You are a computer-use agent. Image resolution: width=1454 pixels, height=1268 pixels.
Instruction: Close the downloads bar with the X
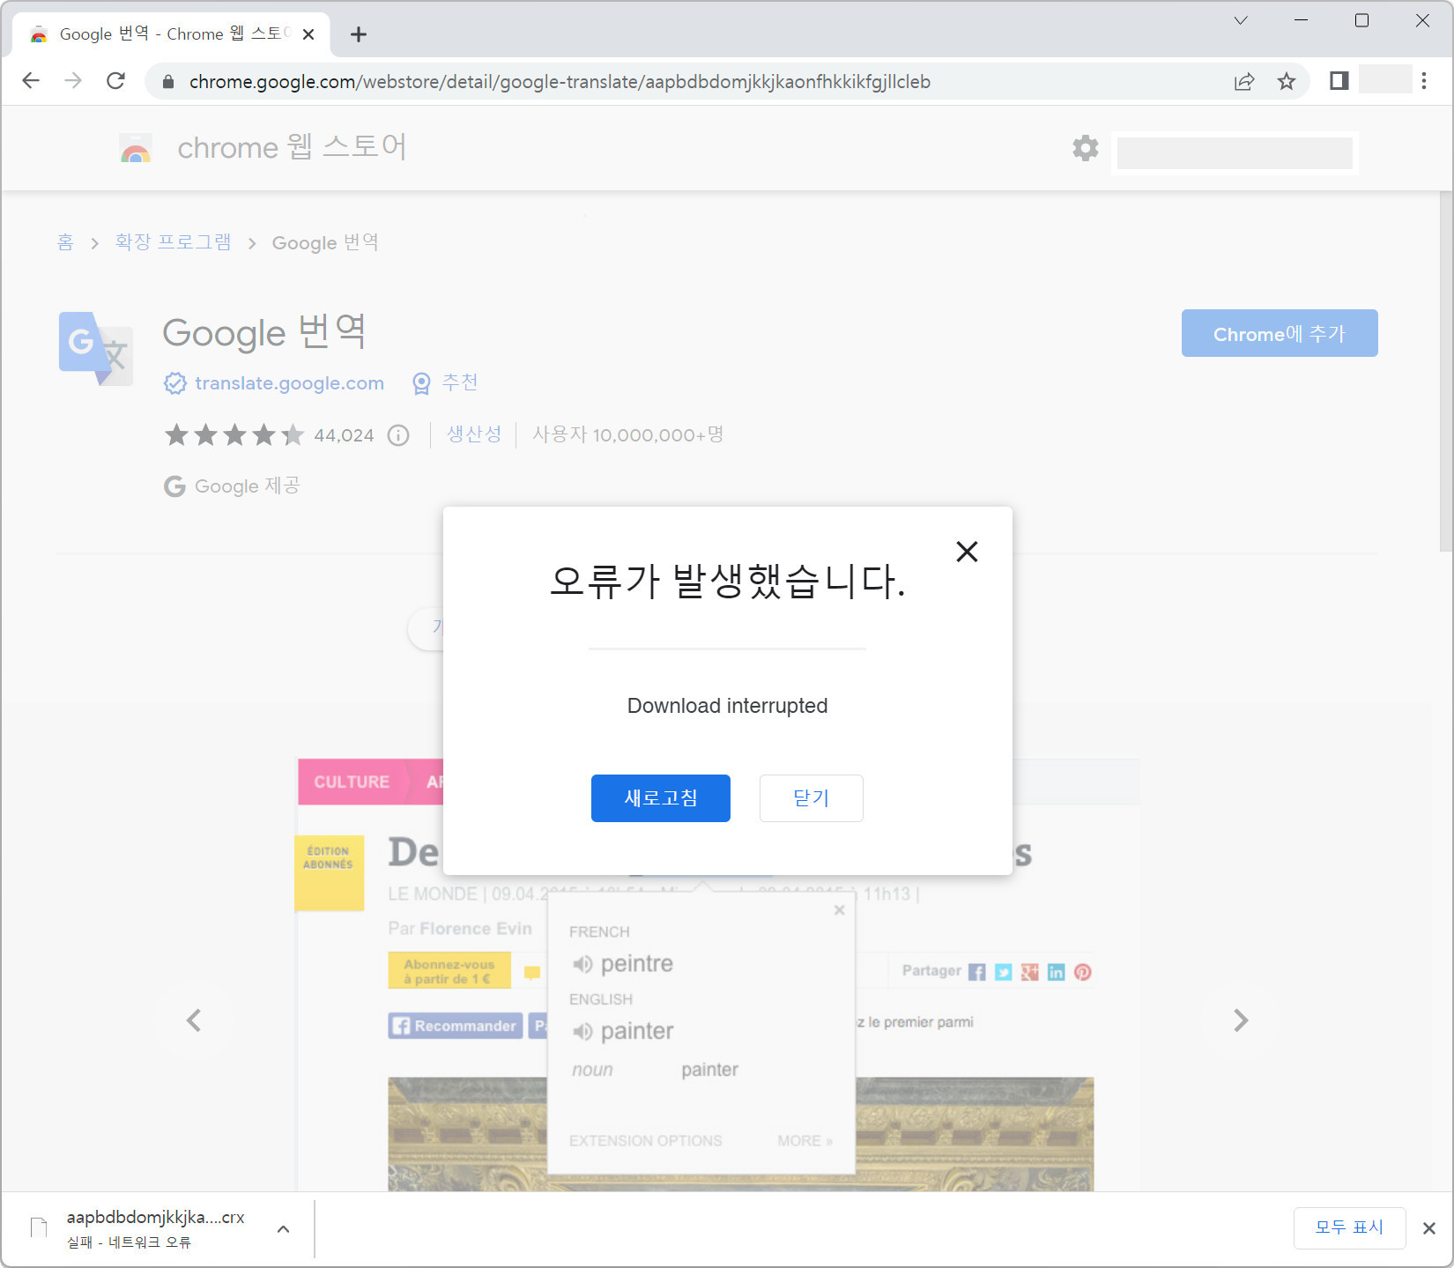(1429, 1228)
